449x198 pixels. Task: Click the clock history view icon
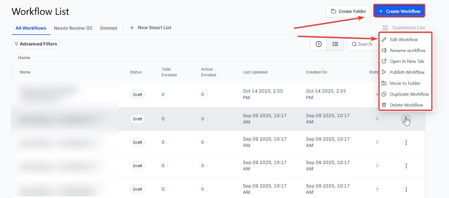tap(318, 44)
